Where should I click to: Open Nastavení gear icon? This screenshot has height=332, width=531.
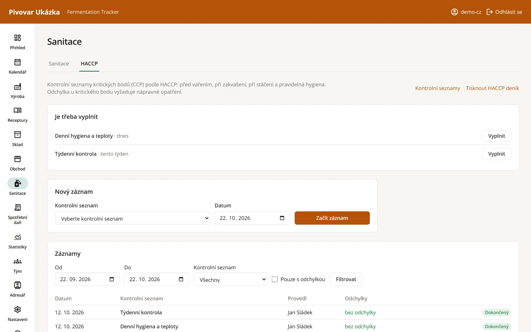point(18,310)
